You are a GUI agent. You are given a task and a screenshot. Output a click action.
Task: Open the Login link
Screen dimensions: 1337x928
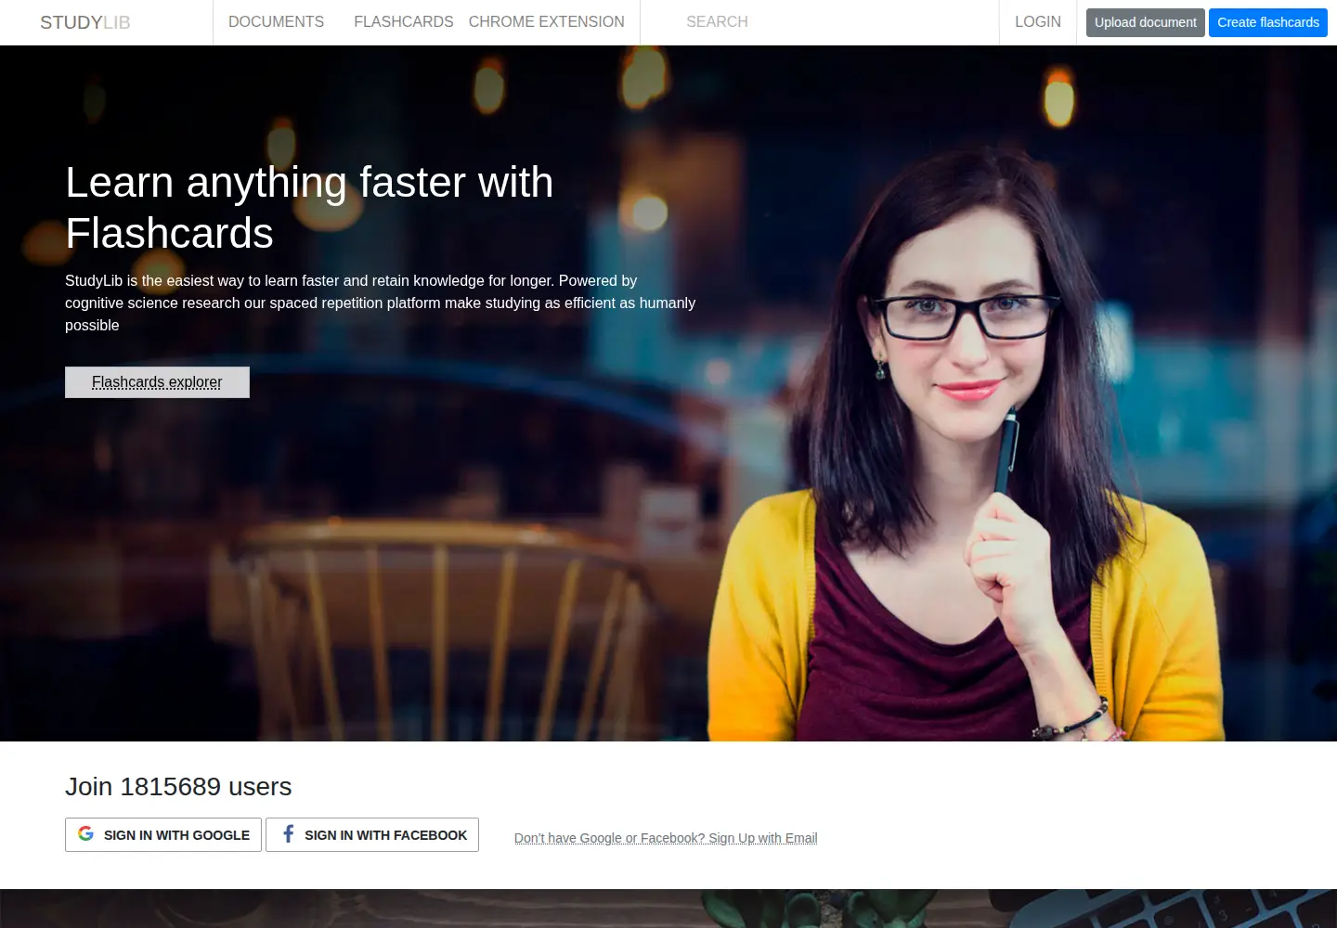point(1037,21)
